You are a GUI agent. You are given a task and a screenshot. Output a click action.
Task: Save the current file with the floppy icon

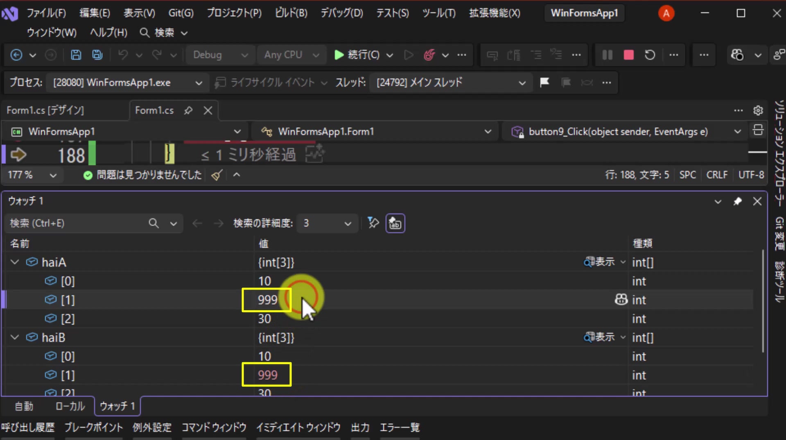[76, 55]
